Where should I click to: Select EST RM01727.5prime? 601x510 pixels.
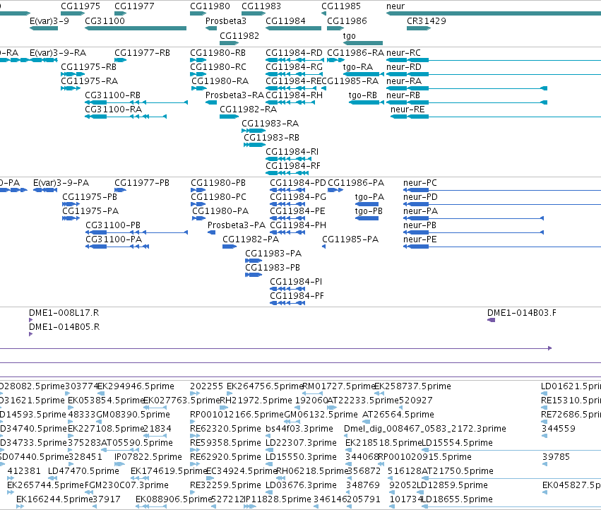click(338, 386)
